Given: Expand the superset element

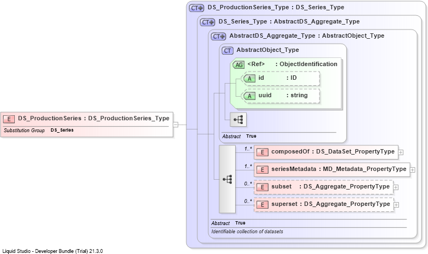Looking at the screenshot, I should (x=396, y=205).
